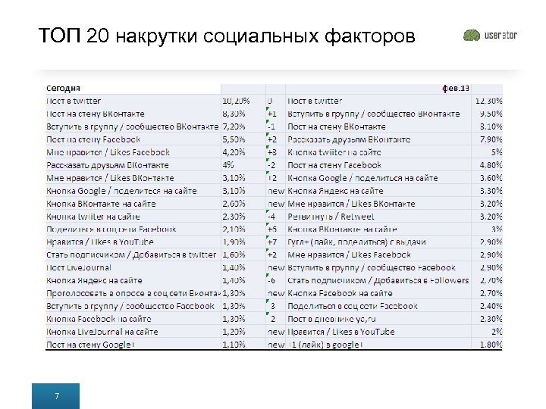
Task: Click "Стать подписчиком / Добавиться в Followers" cell
Action: point(378,280)
